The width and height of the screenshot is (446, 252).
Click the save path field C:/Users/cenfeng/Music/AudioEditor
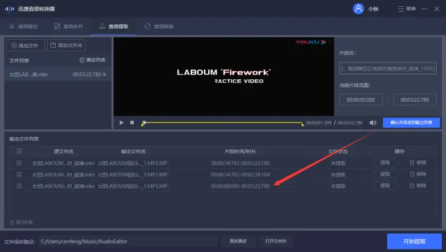[x=128, y=241]
